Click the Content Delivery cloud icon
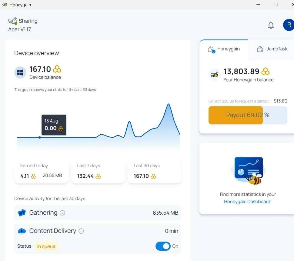This screenshot has height=261, width=294. pyautogui.click(x=22, y=231)
